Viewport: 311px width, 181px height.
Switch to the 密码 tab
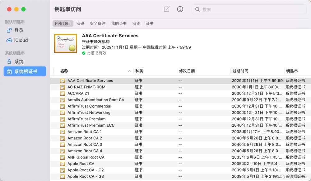(80, 23)
